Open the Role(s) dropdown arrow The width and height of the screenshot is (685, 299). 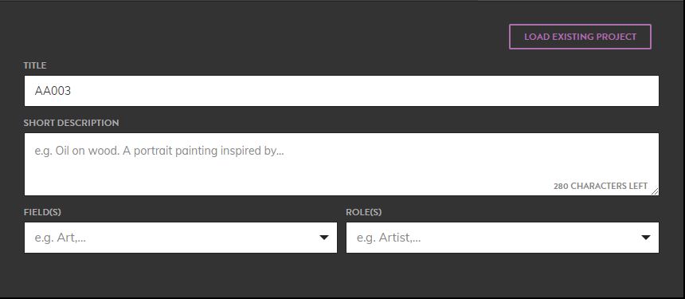click(646, 238)
